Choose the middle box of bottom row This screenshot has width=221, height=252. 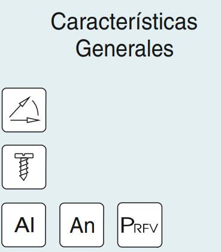(81, 225)
